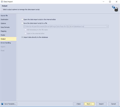The width and height of the screenshot is (120, 107).
Task: Select Save the data import script to a file
Action: 22,23
